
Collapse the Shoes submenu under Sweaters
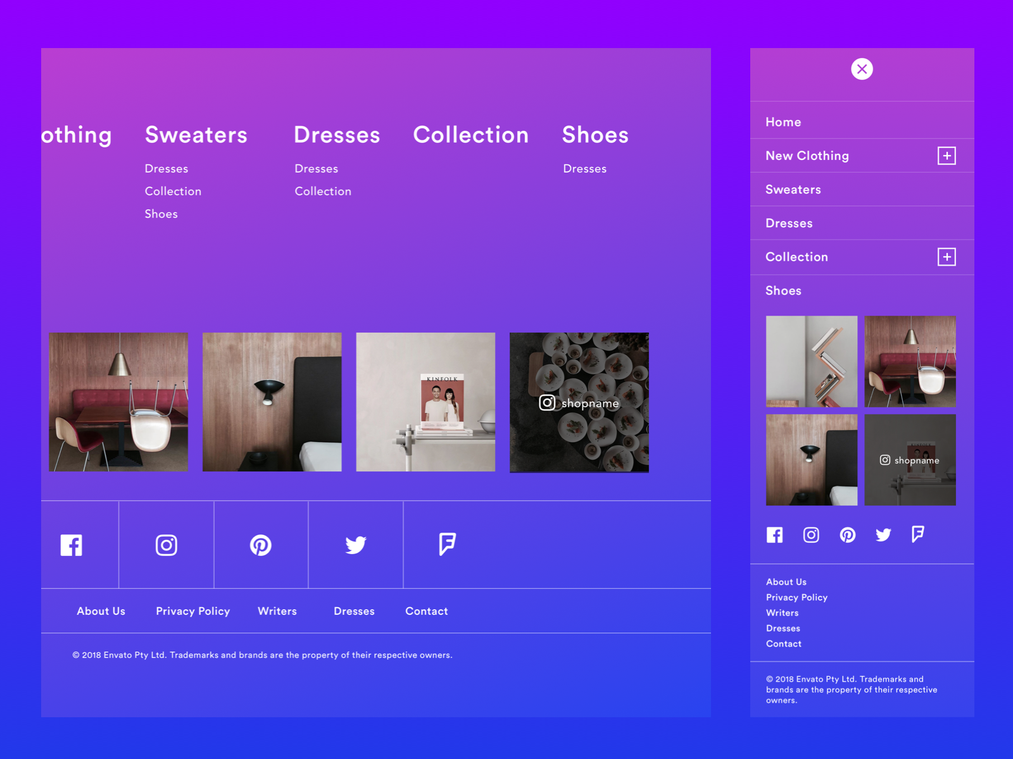[x=161, y=214]
